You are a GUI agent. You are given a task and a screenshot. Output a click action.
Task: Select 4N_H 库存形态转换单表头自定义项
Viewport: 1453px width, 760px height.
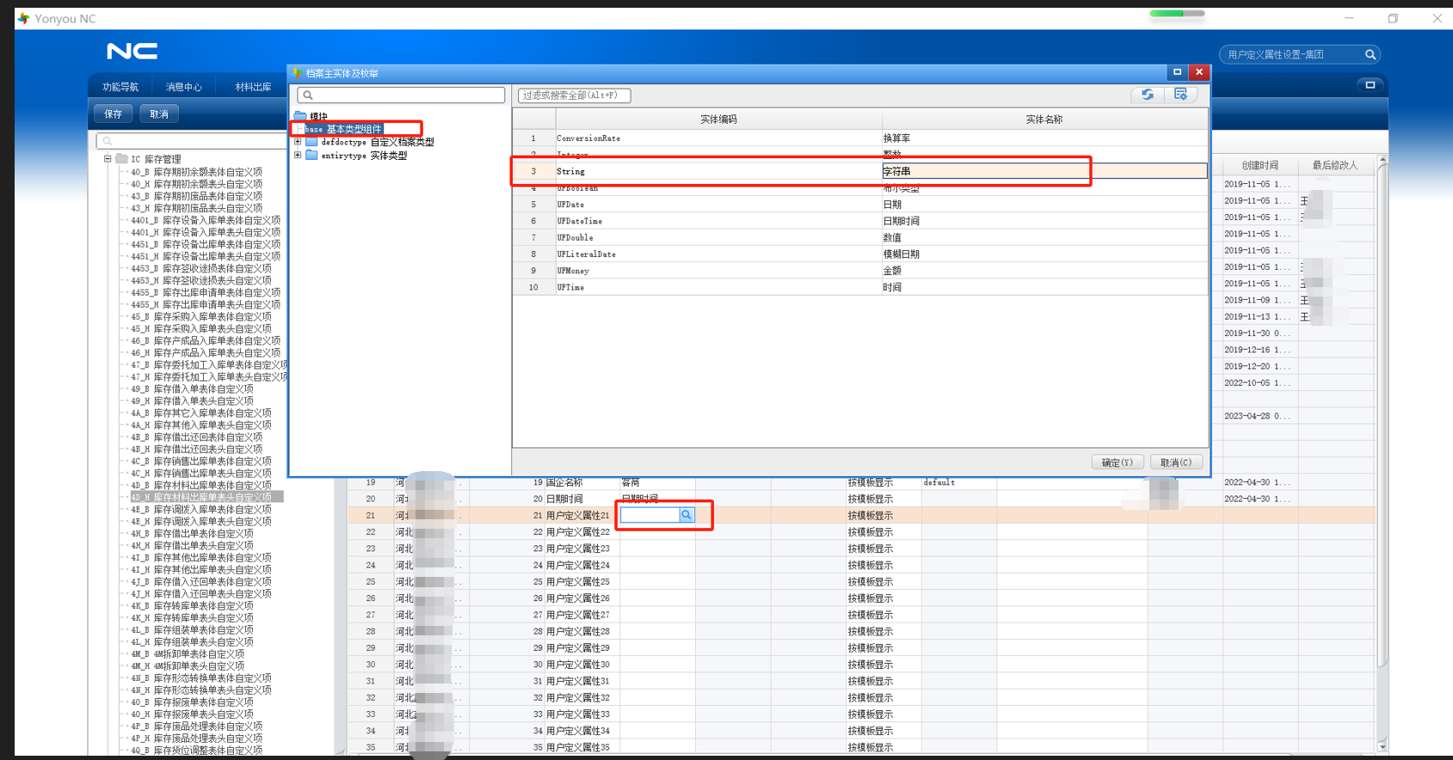click(200, 690)
